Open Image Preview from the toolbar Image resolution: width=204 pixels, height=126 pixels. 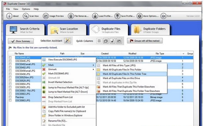click(53, 16)
